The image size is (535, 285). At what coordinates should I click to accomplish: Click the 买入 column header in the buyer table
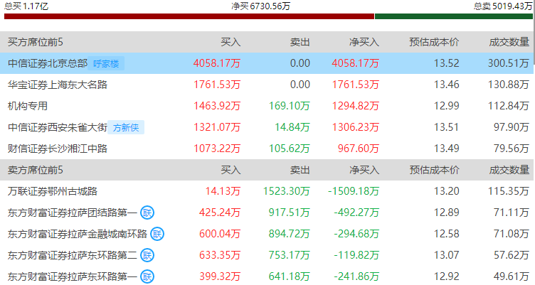[x=231, y=42]
